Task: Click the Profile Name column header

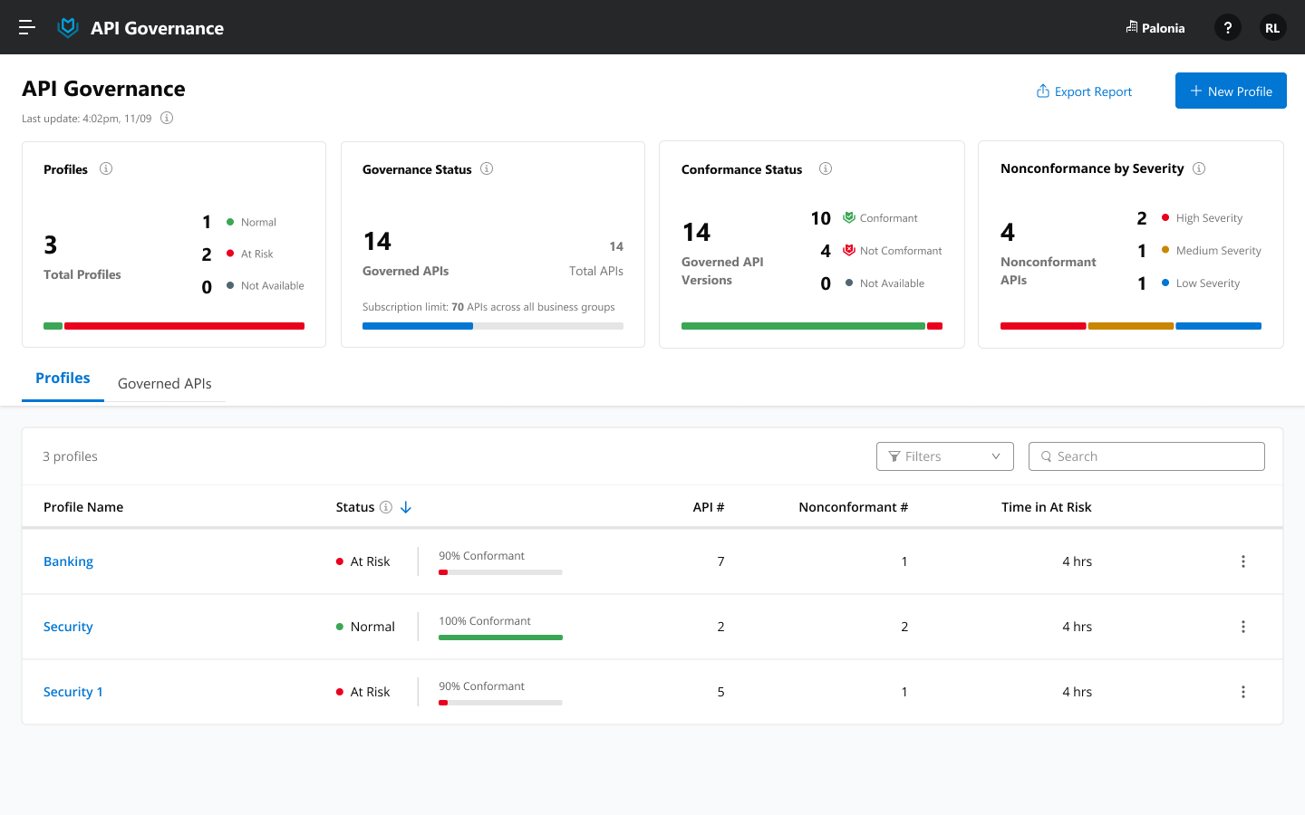Action: pyautogui.click(x=83, y=507)
